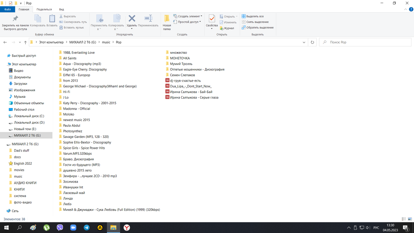Open Viber from the taskbar
The image size is (414, 233).
click(60, 227)
